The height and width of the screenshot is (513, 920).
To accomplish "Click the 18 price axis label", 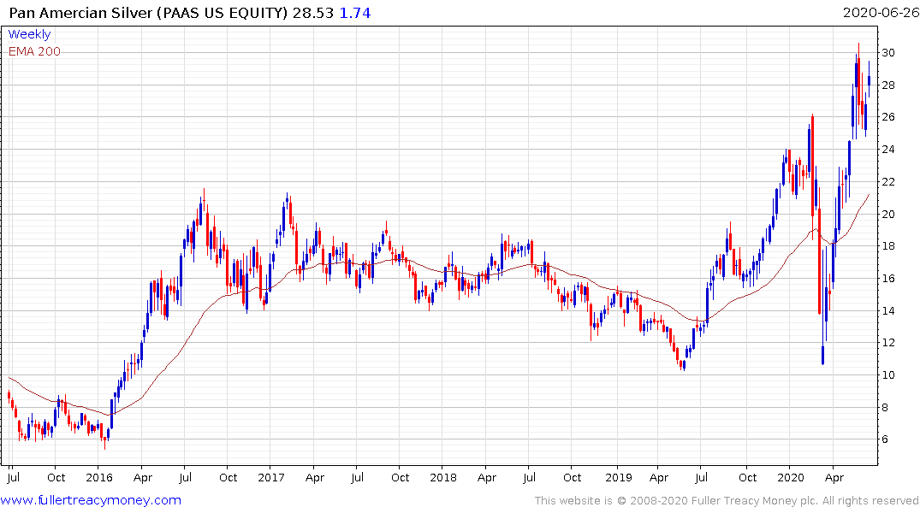I will point(888,246).
